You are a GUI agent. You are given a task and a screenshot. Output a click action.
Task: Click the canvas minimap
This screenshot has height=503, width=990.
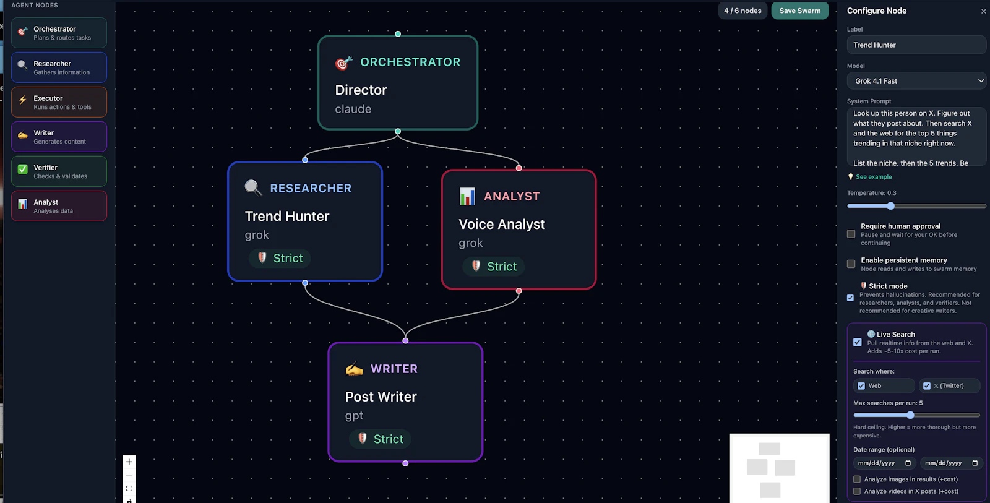(x=780, y=468)
